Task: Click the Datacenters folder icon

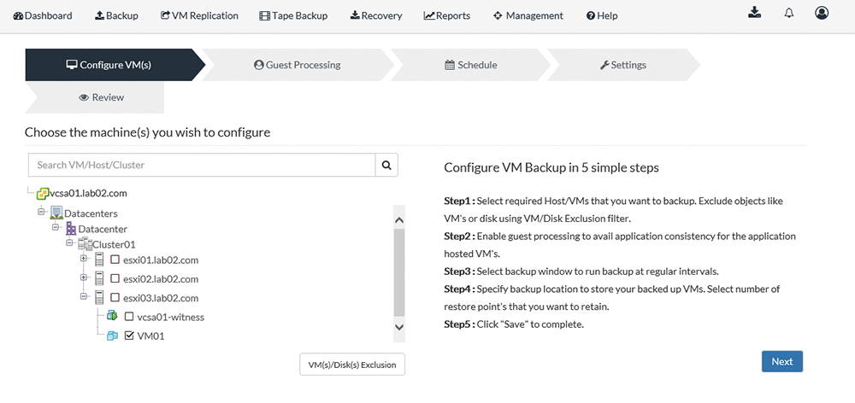Action: coord(56,213)
